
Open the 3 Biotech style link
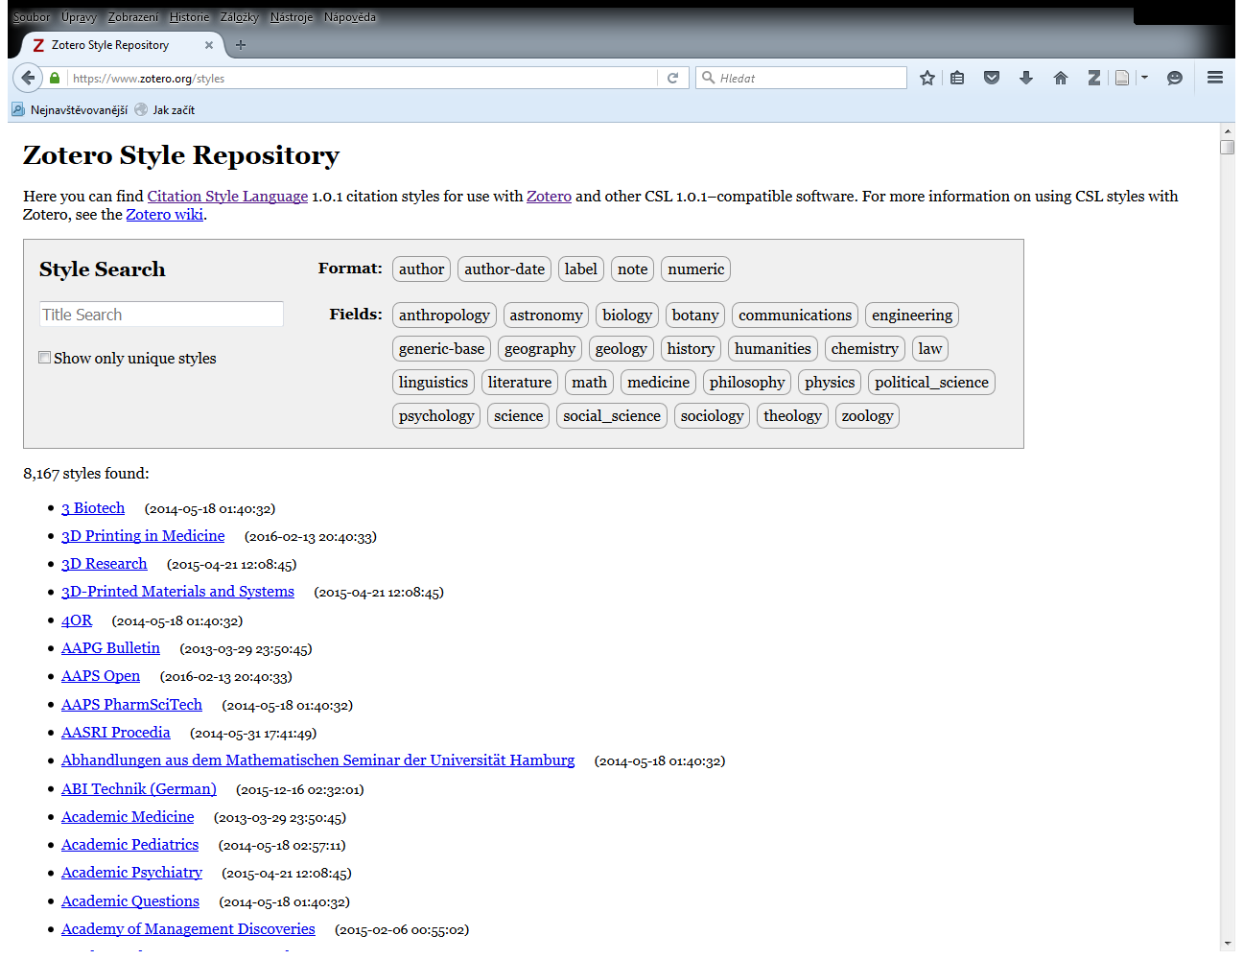[93, 508]
